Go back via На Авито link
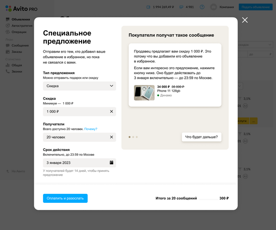 pos(18,171)
